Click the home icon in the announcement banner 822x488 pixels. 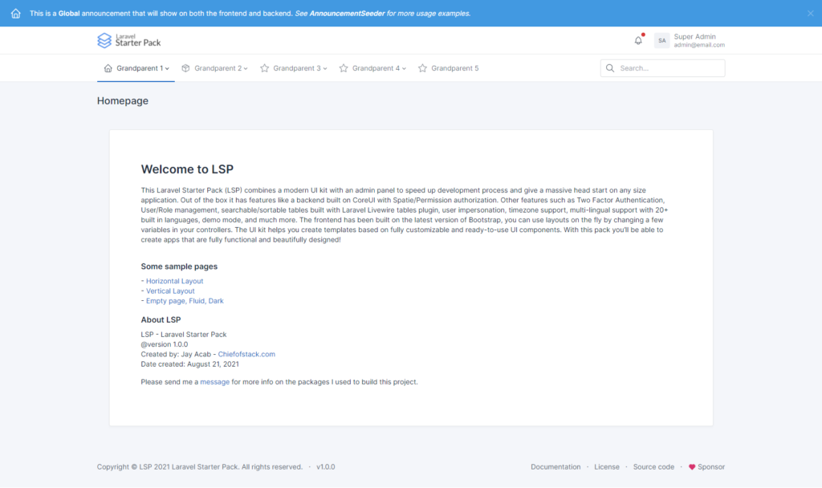pyautogui.click(x=16, y=13)
